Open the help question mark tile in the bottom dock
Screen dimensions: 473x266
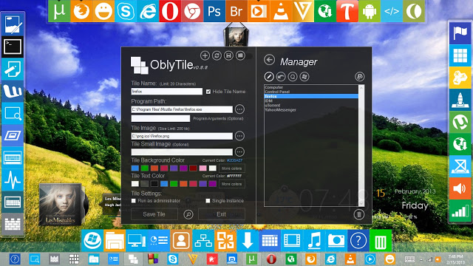(x=358, y=241)
